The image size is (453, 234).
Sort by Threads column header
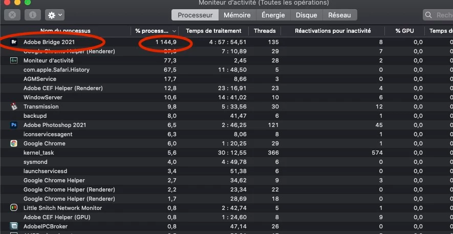pos(265,31)
